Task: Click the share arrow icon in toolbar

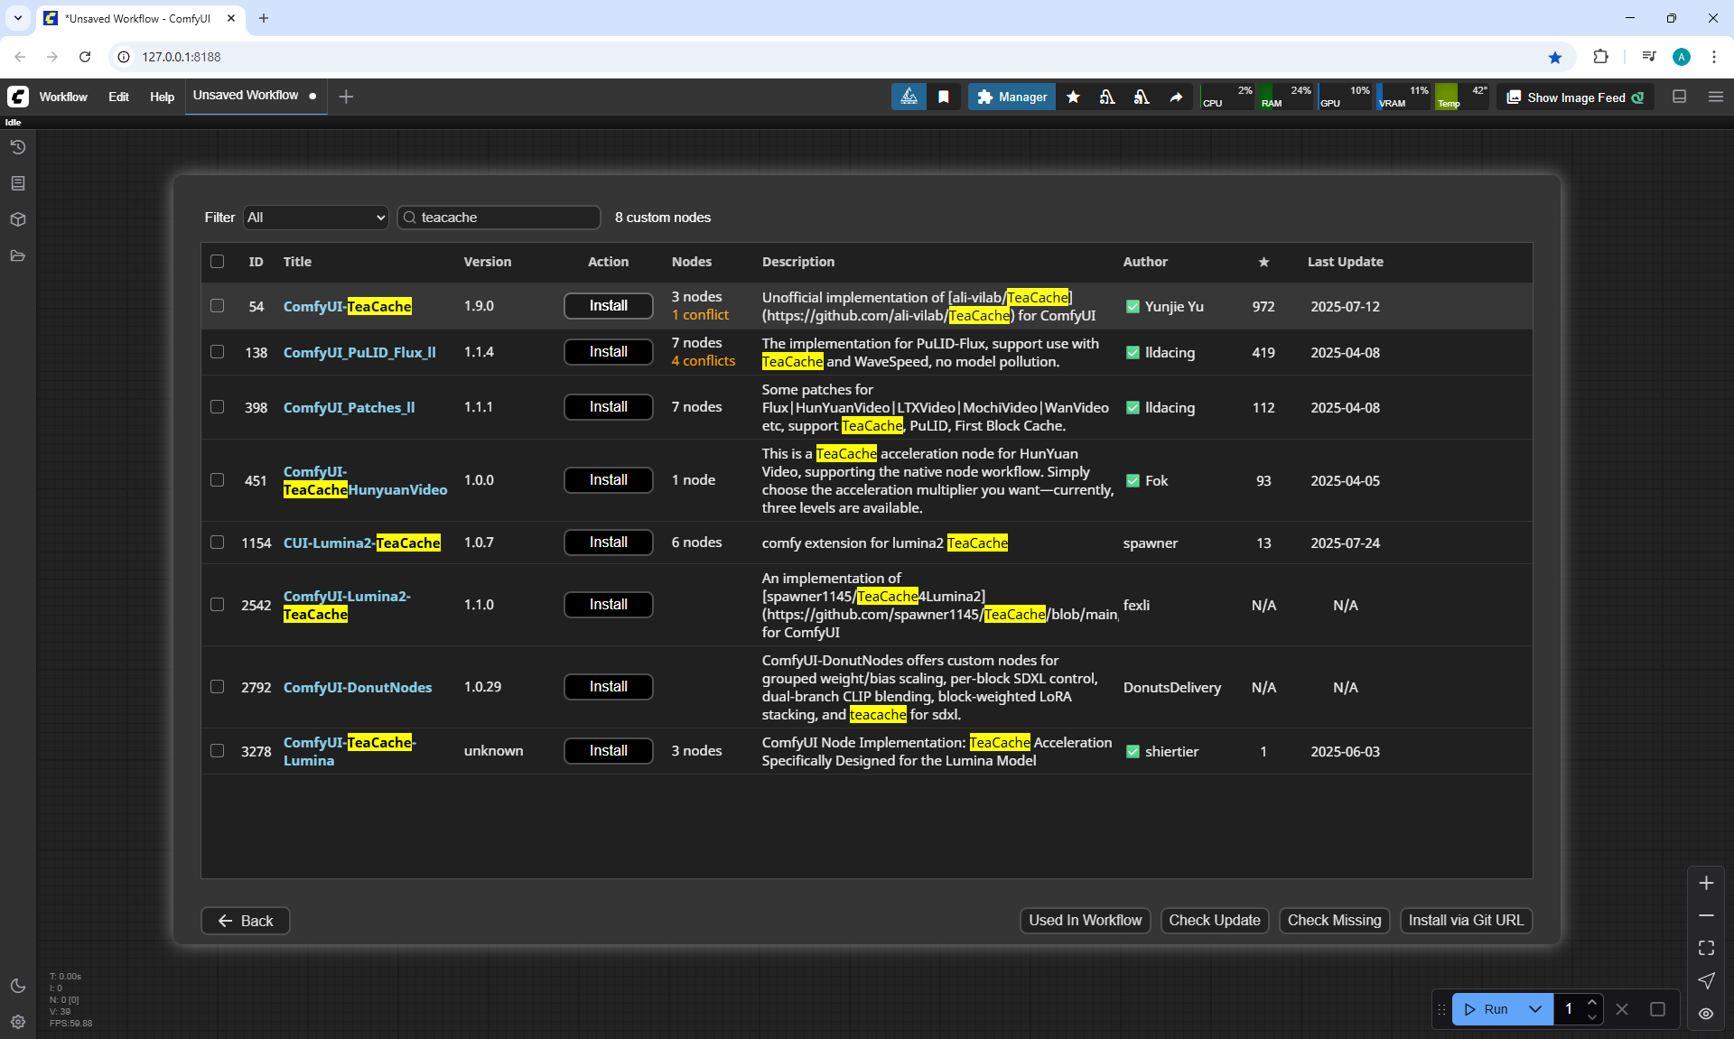Action: point(1176,97)
